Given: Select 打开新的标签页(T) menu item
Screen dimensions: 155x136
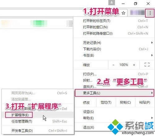Looking at the screenshot, I should 114,21.
